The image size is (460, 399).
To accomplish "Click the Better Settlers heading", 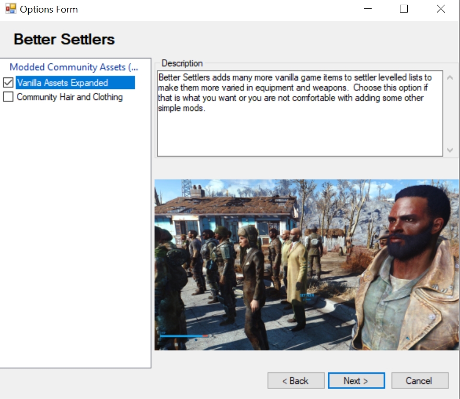I will point(64,39).
